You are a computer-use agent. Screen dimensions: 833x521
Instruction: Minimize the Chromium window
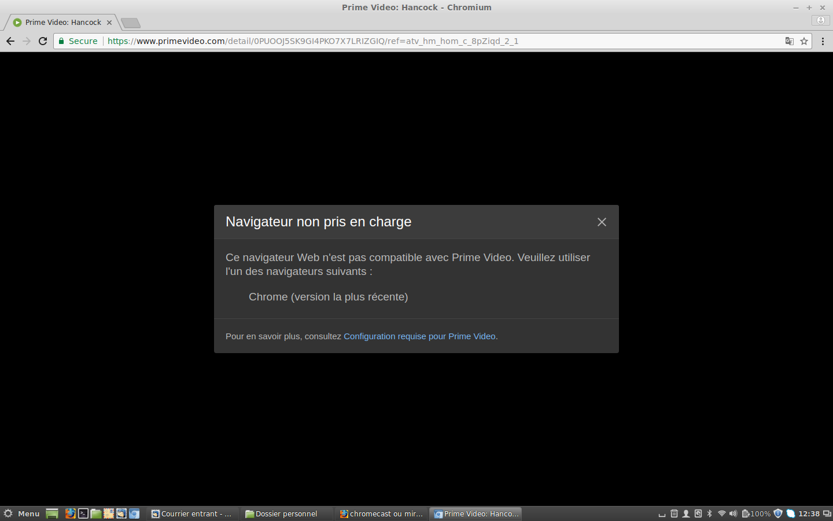[x=796, y=8]
